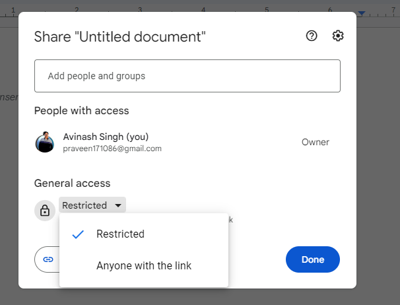The image size is (400, 305).
Task: Click the Add people and groups field
Action: 187,76
